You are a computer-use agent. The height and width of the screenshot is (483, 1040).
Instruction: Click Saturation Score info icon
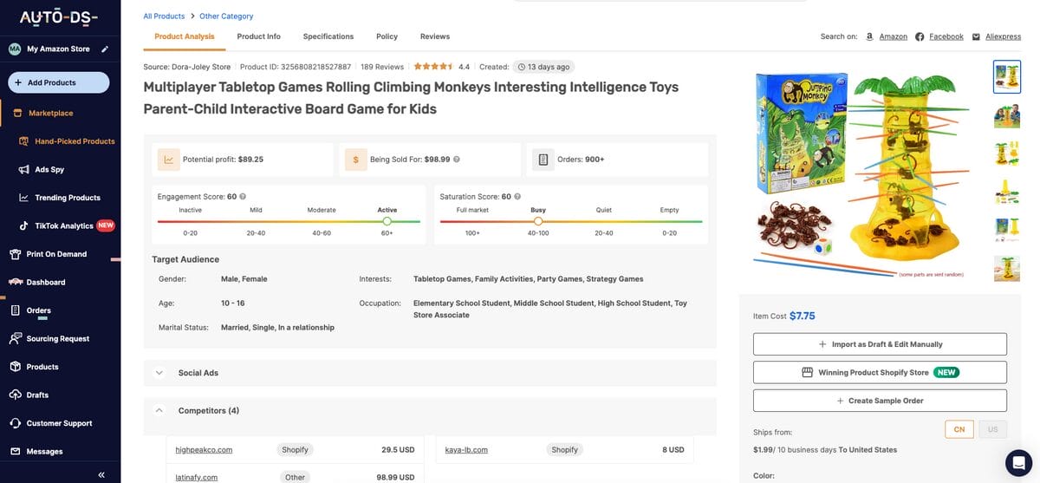517,197
